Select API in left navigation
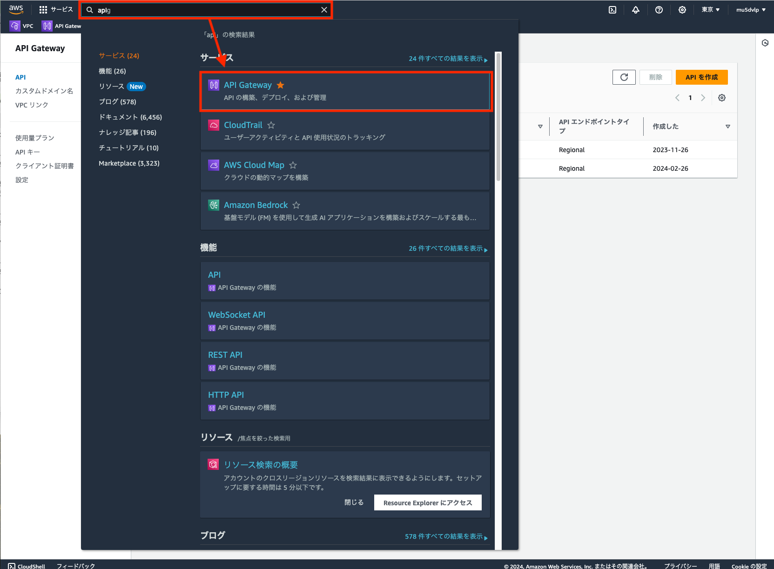 pos(20,77)
